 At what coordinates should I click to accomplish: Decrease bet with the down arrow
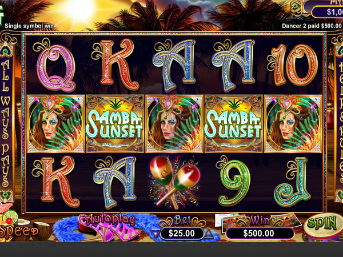155,234
